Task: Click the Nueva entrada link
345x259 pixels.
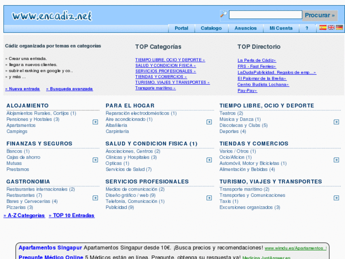Action: pos(22,89)
